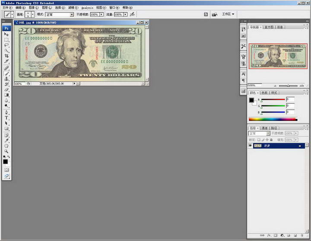Screen dimensions: 311x241
Task: Open the add layer style (fx) icon
Action: pyautogui.click(x=268, y=235)
